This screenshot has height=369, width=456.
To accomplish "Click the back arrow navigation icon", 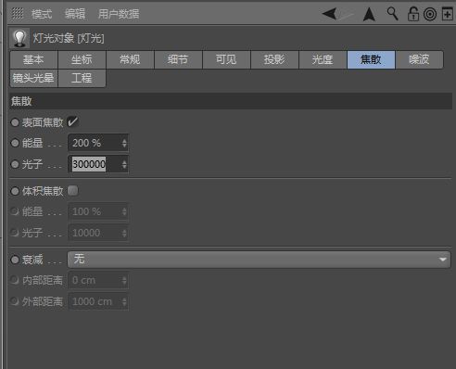I will coord(329,14).
